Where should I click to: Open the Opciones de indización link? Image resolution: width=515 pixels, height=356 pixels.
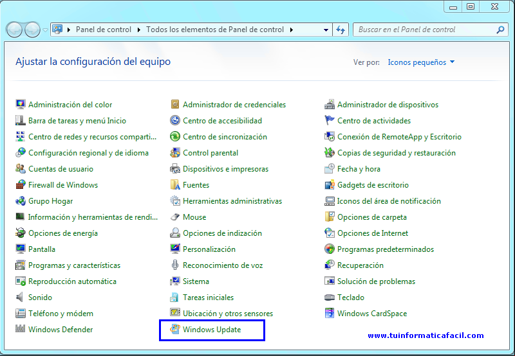coord(222,233)
